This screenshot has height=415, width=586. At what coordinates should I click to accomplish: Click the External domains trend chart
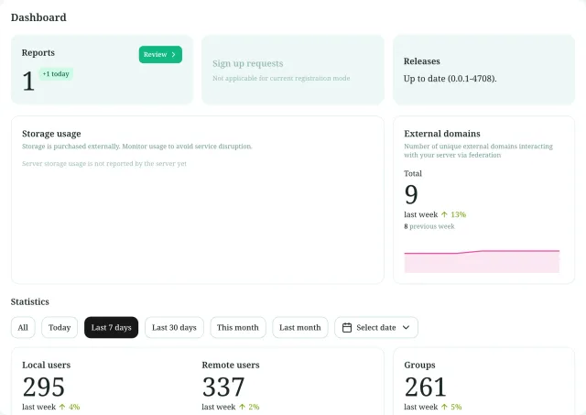[482, 261]
